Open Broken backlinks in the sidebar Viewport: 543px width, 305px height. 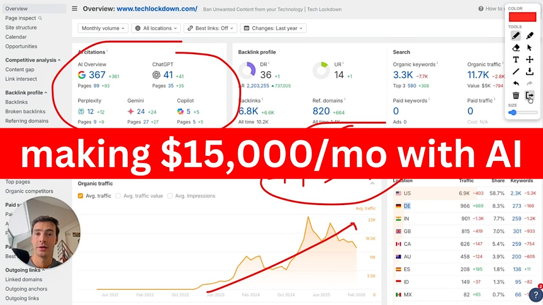pos(25,112)
